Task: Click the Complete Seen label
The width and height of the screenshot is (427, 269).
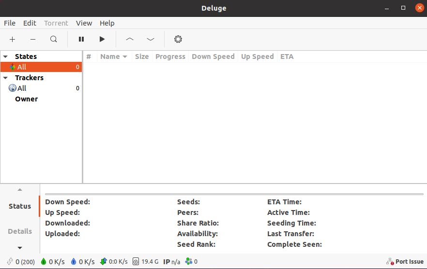Action: [x=294, y=244]
